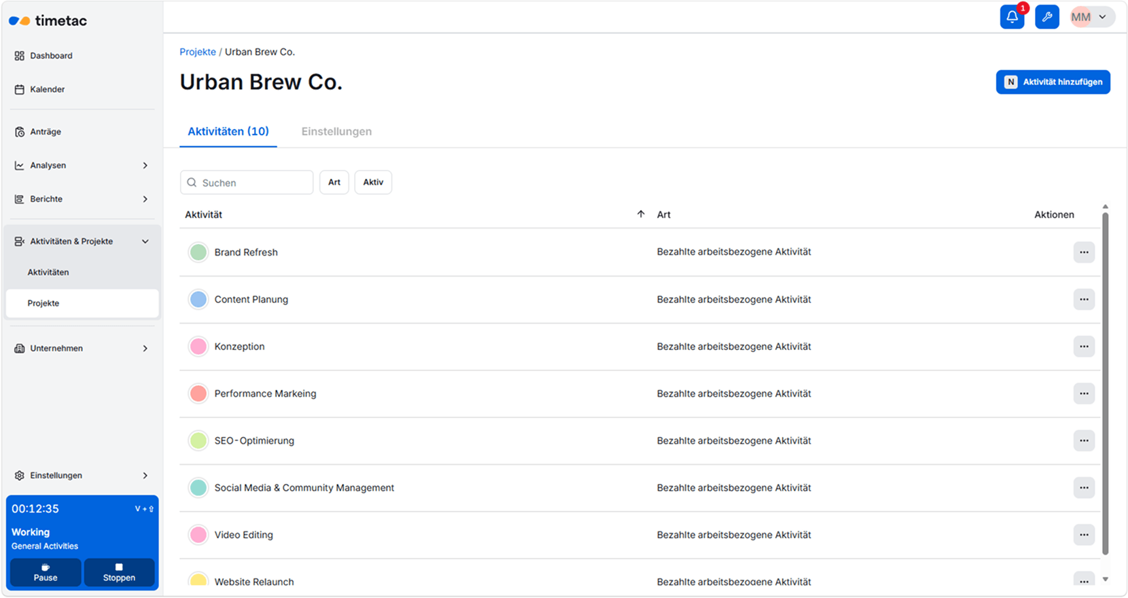Open the Aktiv filter
The width and height of the screenshot is (1128, 598).
(x=373, y=182)
